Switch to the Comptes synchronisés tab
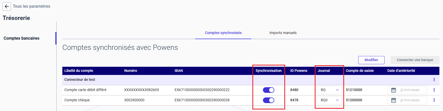The image size is (443, 111). pos(223,33)
